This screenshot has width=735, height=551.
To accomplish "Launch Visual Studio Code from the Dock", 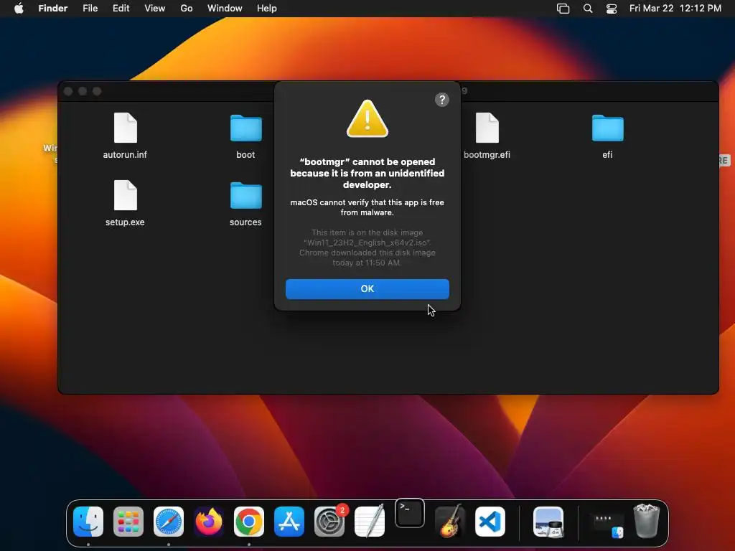I will (x=490, y=521).
